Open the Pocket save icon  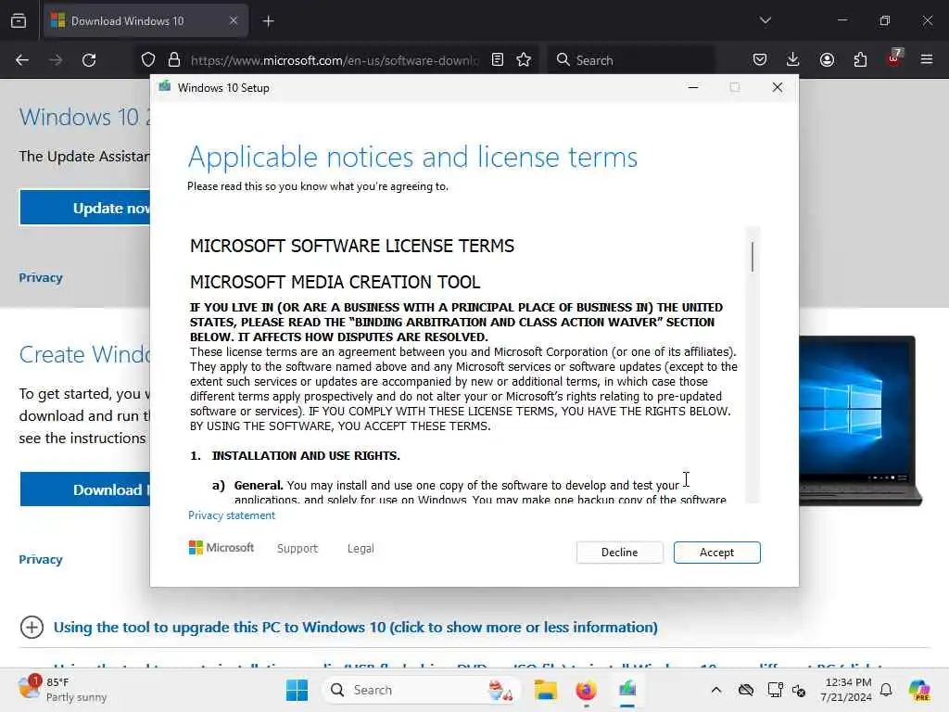pos(760,59)
